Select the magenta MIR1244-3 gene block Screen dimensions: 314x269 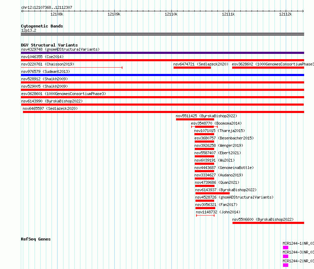[285, 256]
